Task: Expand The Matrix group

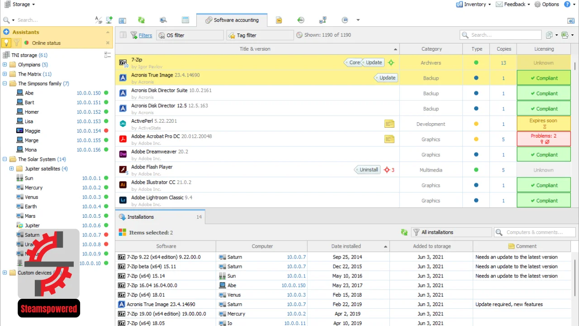Action: point(5,74)
